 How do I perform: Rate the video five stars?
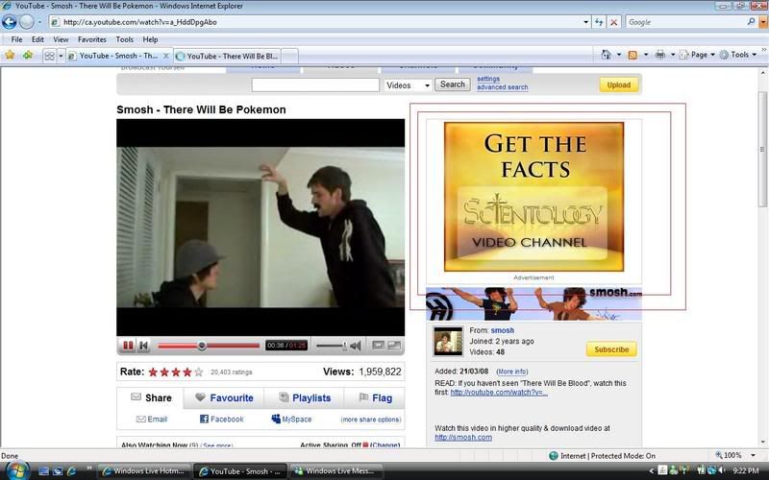tap(199, 372)
